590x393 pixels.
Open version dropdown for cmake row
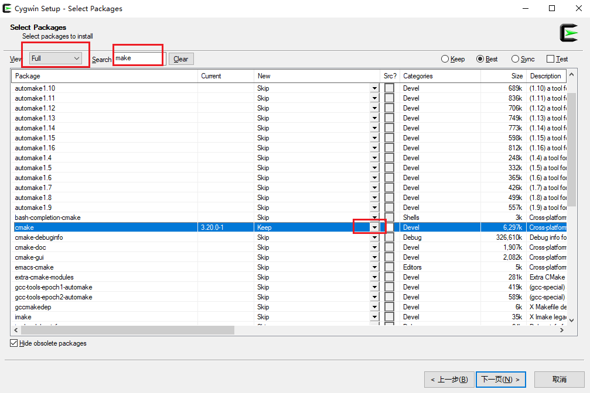[374, 227]
